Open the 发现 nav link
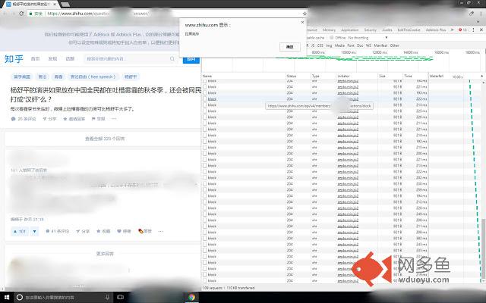The image size is (486, 303). pyautogui.click(x=52, y=59)
